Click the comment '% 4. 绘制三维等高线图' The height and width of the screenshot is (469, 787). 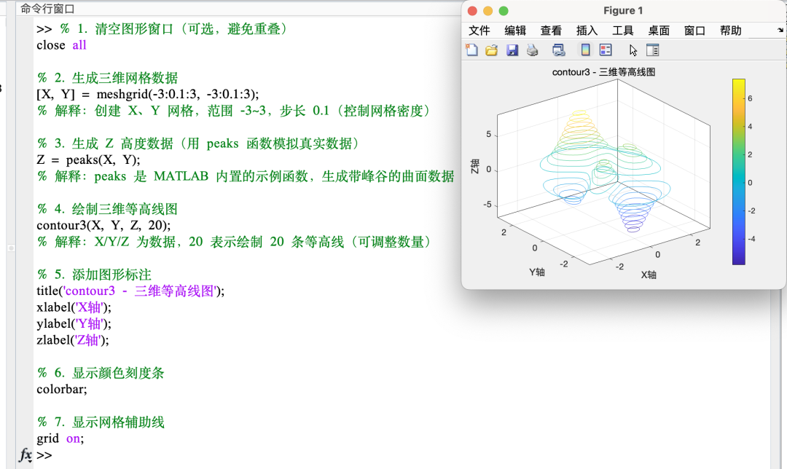coord(107,209)
